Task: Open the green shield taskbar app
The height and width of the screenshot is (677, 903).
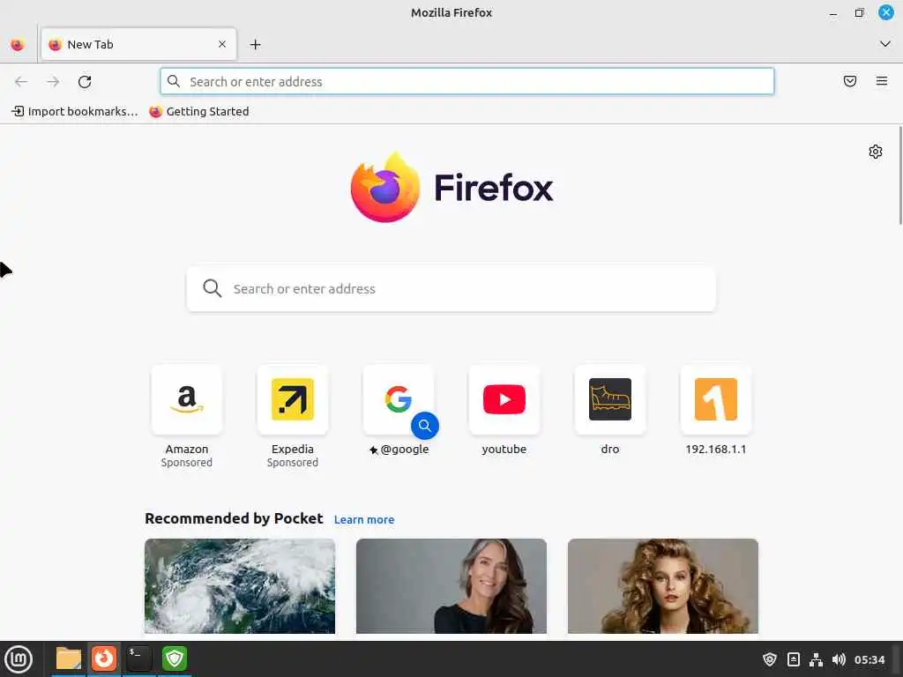Action: [x=175, y=658]
